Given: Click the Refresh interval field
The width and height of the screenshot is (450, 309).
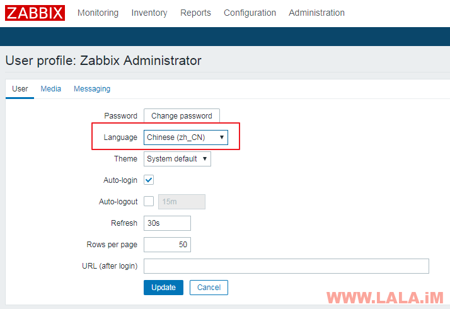Looking at the screenshot, I should pos(167,223).
